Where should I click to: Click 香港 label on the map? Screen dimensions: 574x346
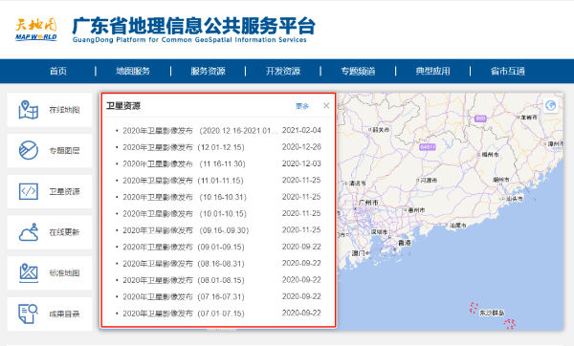coord(405,243)
